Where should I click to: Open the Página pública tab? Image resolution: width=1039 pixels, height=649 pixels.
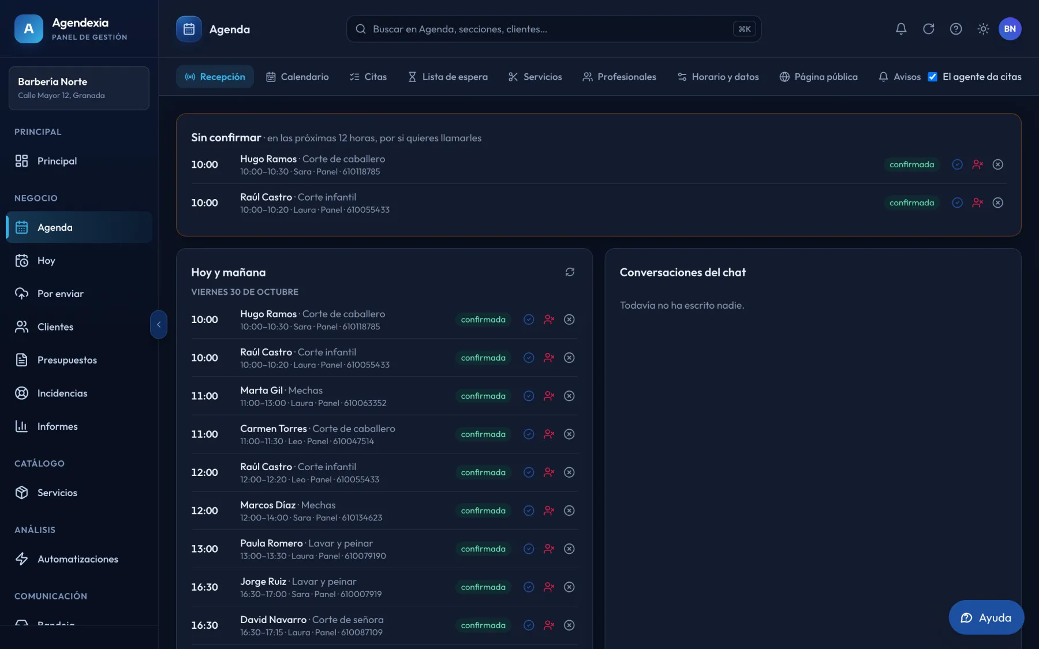pos(819,77)
